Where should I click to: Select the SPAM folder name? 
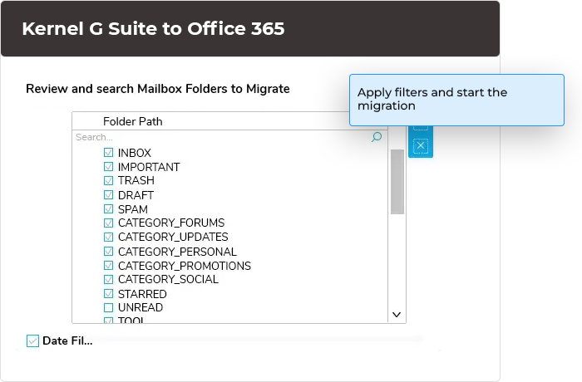coord(133,209)
